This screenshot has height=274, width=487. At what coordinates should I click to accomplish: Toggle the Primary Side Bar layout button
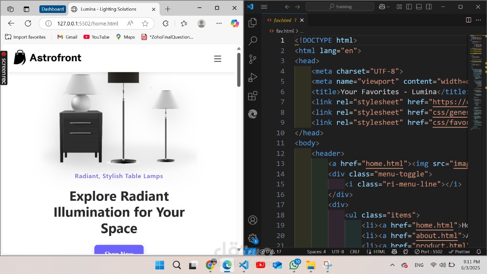pyautogui.click(x=409, y=6)
